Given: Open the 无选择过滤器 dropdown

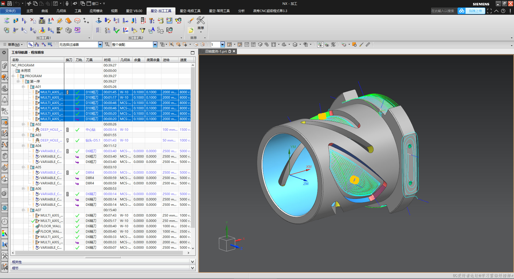Looking at the screenshot, I should tap(100, 44).
